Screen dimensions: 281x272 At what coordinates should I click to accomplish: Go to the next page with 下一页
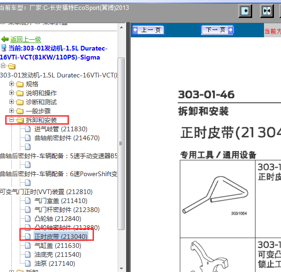217,30
